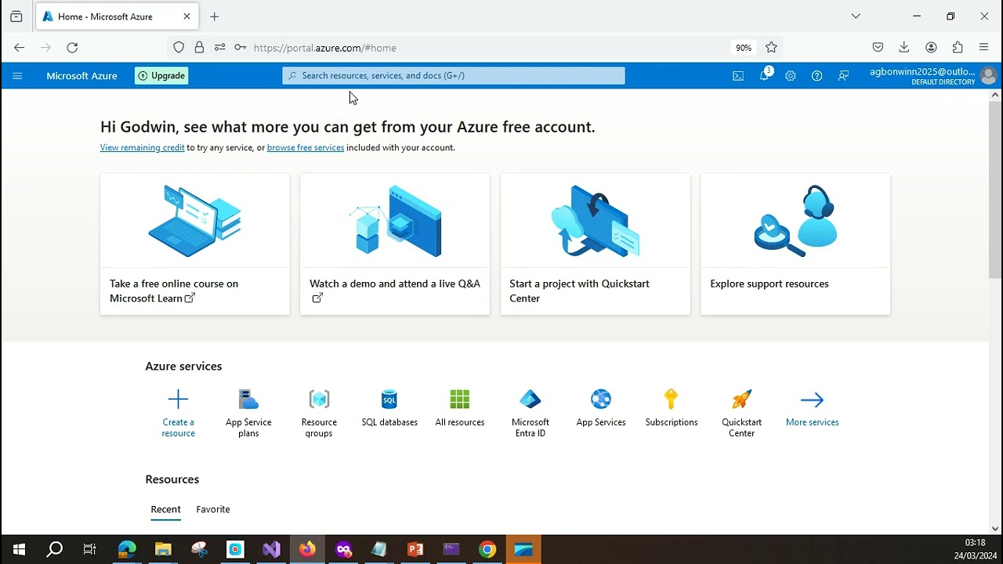The width and height of the screenshot is (1003, 564).
Task: Open the Microsoft Learn free course card
Action: (195, 244)
